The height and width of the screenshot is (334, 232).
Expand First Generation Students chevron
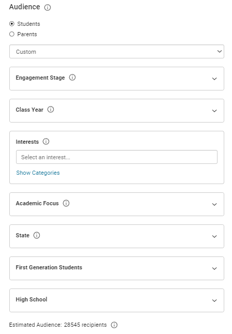point(214,268)
